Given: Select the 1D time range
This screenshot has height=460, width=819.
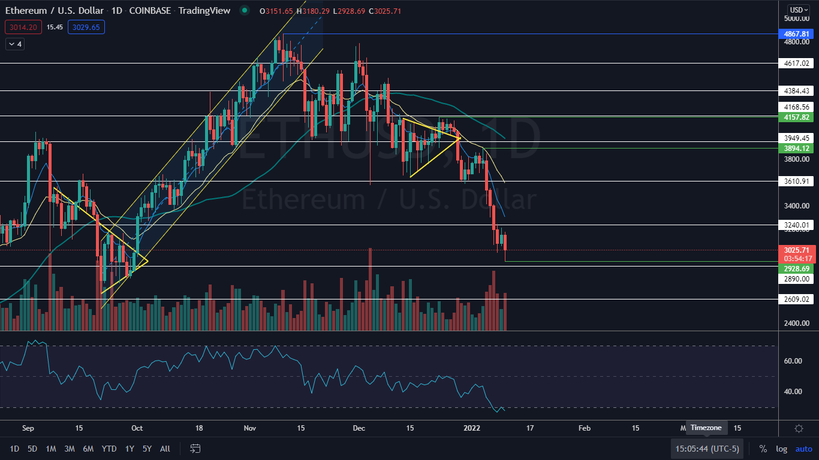Looking at the screenshot, I should [x=14, y=449].
